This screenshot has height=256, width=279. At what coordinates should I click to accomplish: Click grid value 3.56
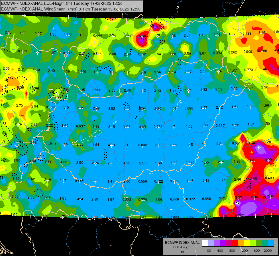click(158, 72)
